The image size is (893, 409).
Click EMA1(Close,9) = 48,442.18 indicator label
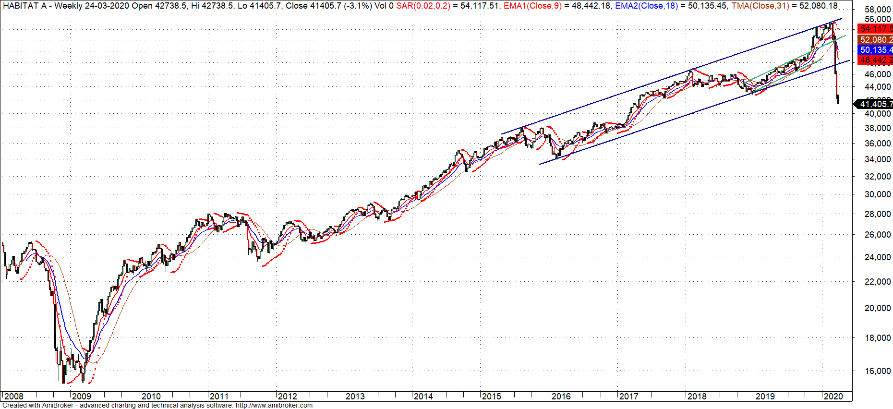tap(557, 6)
